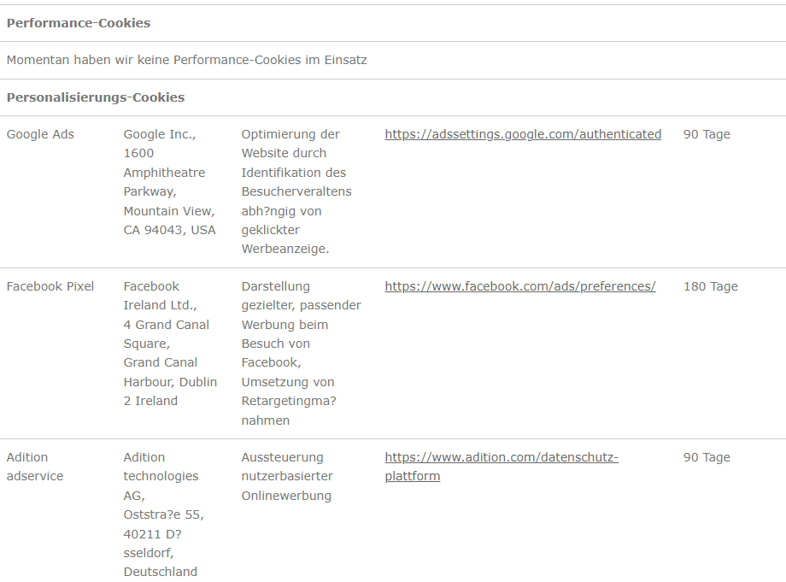Viewport: 786px width, 582px height.
Task: Click the 'Aussteuerung nutzerbasierter Onlinewerbung' description
Action: point(287,476)
